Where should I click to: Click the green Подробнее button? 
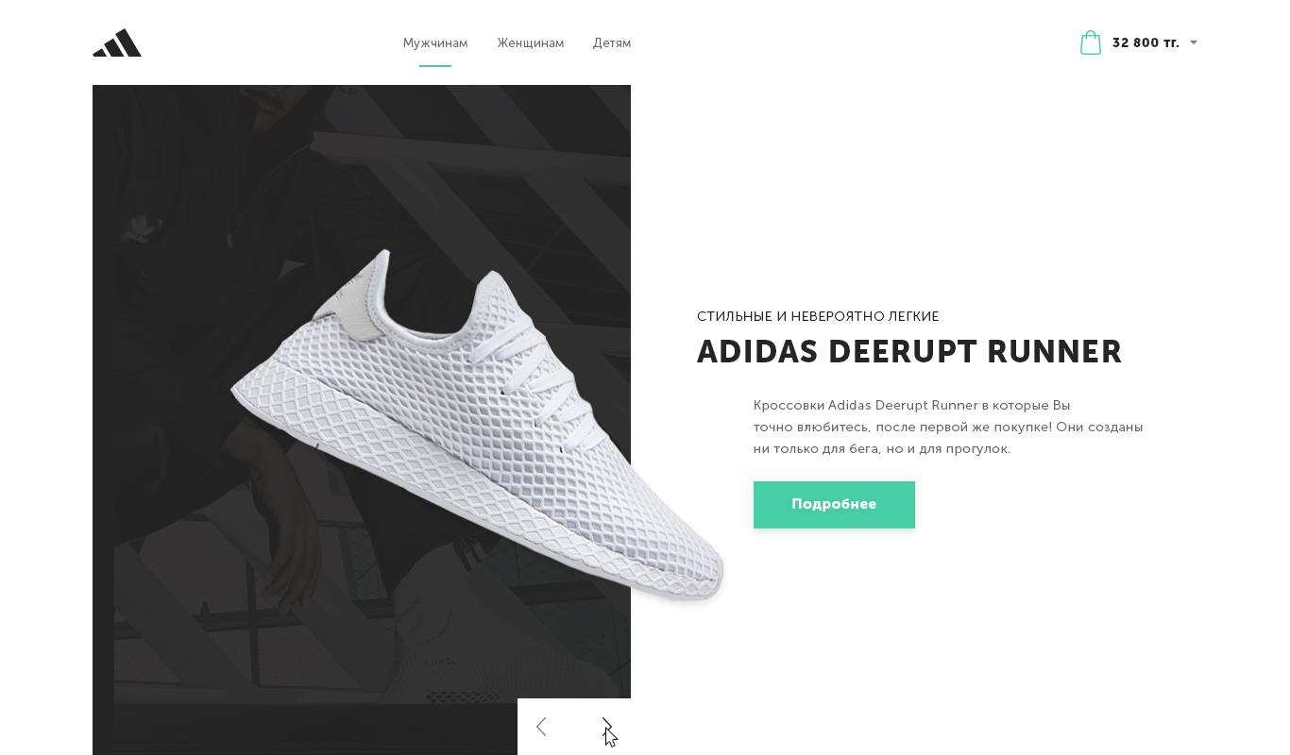[834, 505]
